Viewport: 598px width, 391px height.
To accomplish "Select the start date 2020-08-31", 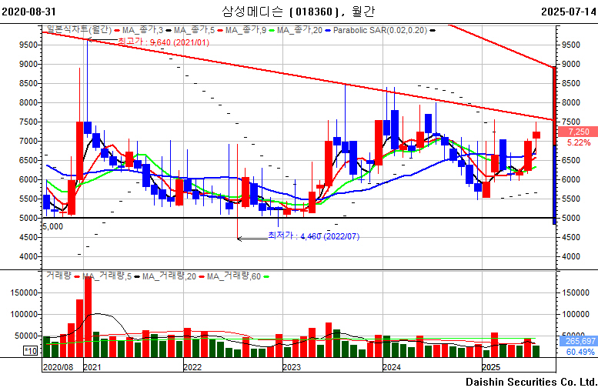I will (x=28, y=12).
